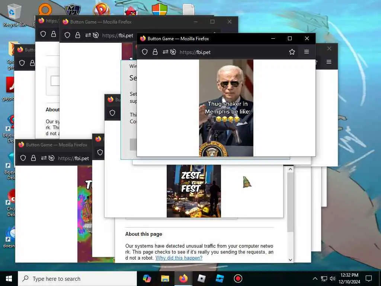Click the tracking protection shield in the front Biden window
Image resolution: width=381 pixels, height=286 pixels.
pos(145,52)
